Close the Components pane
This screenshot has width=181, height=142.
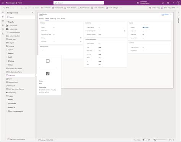[x=33, y=13]
